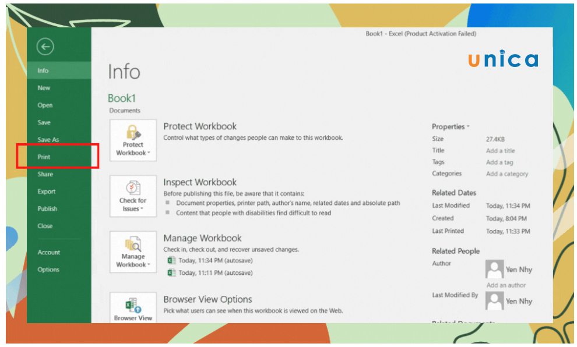The height and width of the screenshot is (347, 577).
Task: Open the 11:11 PM autosave version
Action: (x=216, y=272)
